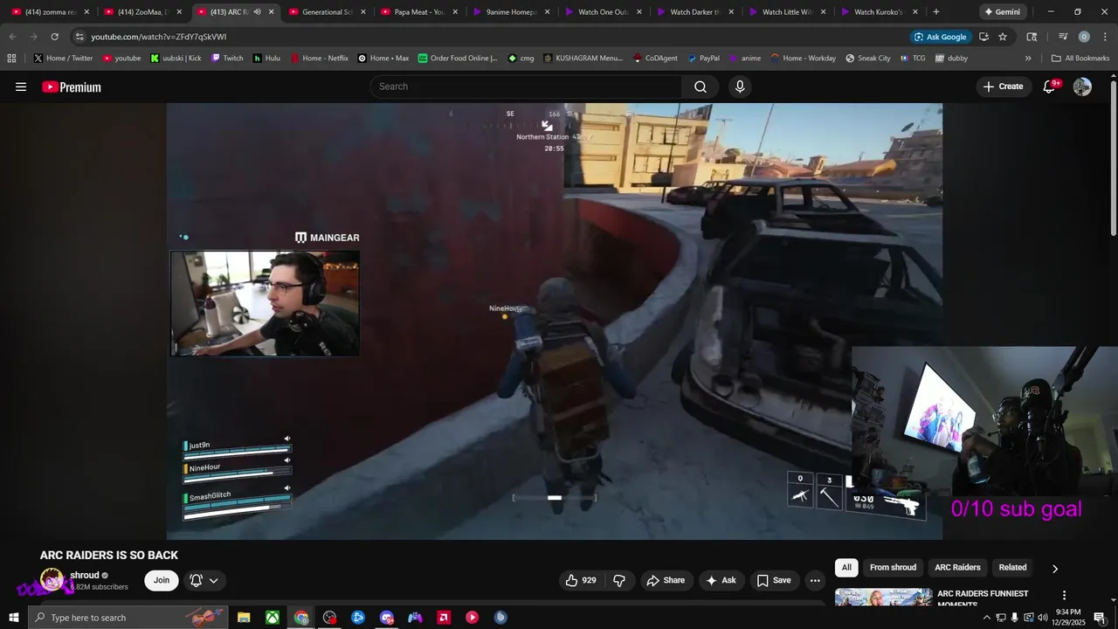1118x629 pixels.
Task: Open Windows notification center
Action: 1100,618
